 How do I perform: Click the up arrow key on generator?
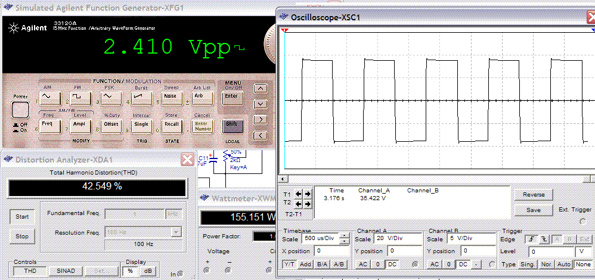(x=261, y=88)
